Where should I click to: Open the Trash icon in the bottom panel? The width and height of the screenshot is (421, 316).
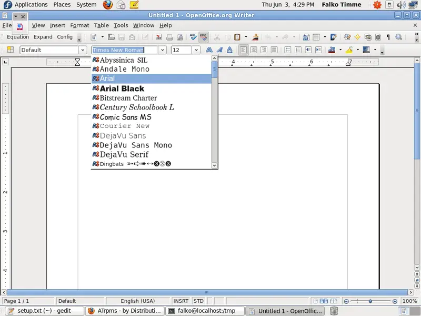pos(334,311)
